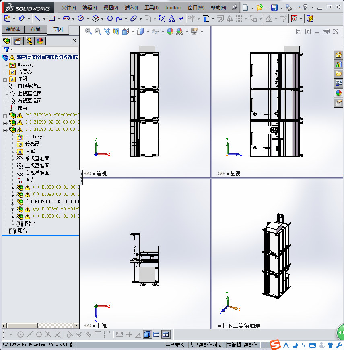Click Zoom to Fit icon
Viewport: 344px width, 350px height.
coord(88,31)
